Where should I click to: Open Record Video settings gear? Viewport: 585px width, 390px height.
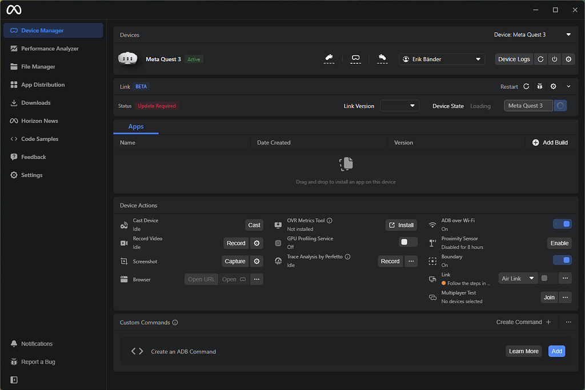tap(257, 243)
